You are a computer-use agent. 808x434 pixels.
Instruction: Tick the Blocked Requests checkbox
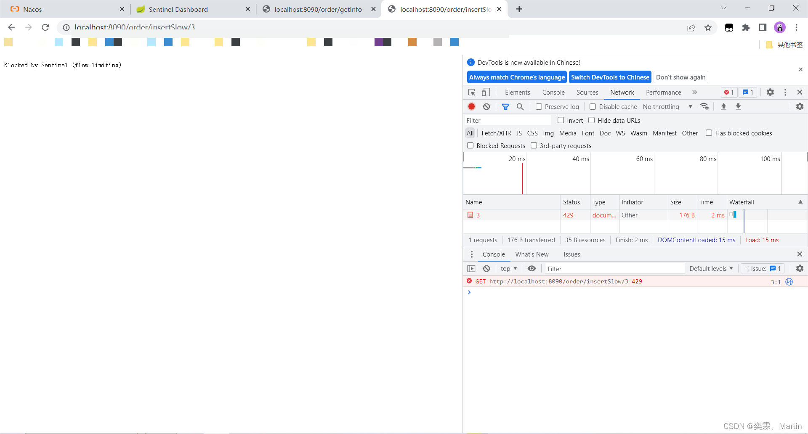[x=470, y=146]
